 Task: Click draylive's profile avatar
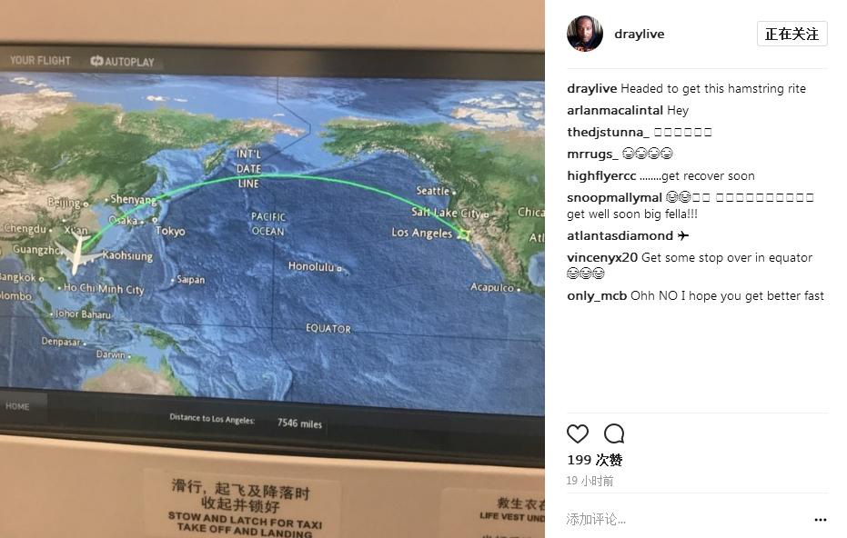(584, 34)
